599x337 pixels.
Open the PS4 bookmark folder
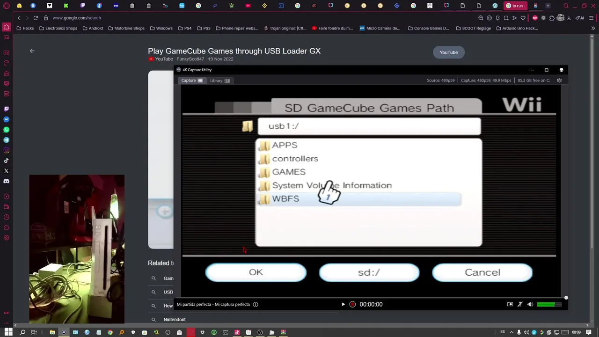(x=185, y=28)
